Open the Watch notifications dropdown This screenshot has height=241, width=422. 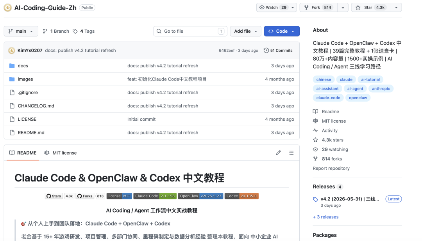276,7
